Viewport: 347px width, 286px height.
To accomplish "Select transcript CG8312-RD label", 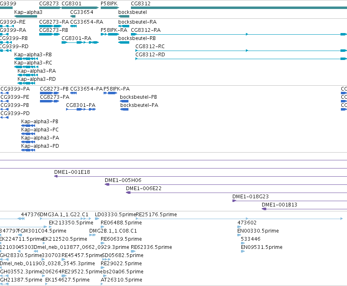I will [x=150, y=54].
